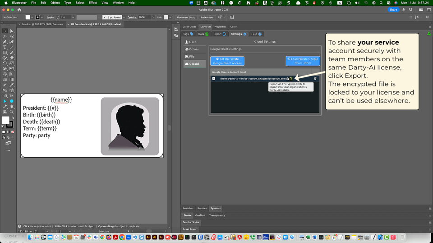Click the Opacity 100% field
This screenshot has height=243, width=433.
point(144,18)
